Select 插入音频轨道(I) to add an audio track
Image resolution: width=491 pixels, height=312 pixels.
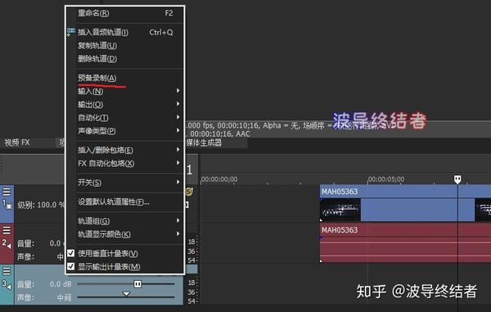click(125, 32)
